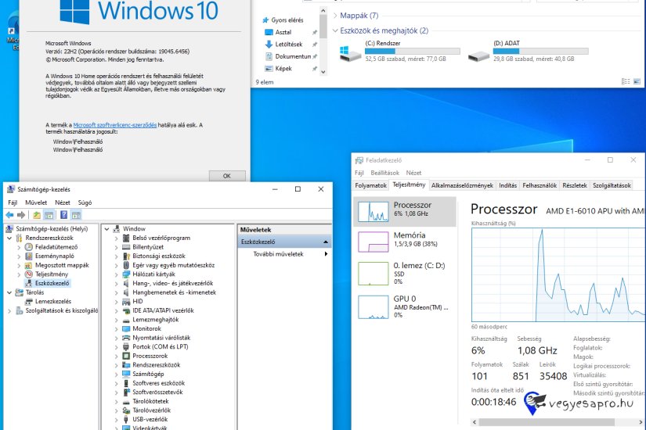Open the (D:) ADAT drive icon
This screenshot has width=646, height=430.
click(478, 53)
